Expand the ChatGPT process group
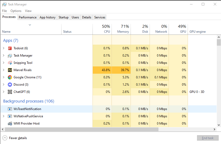221x144 pixels. pos(4,92)
